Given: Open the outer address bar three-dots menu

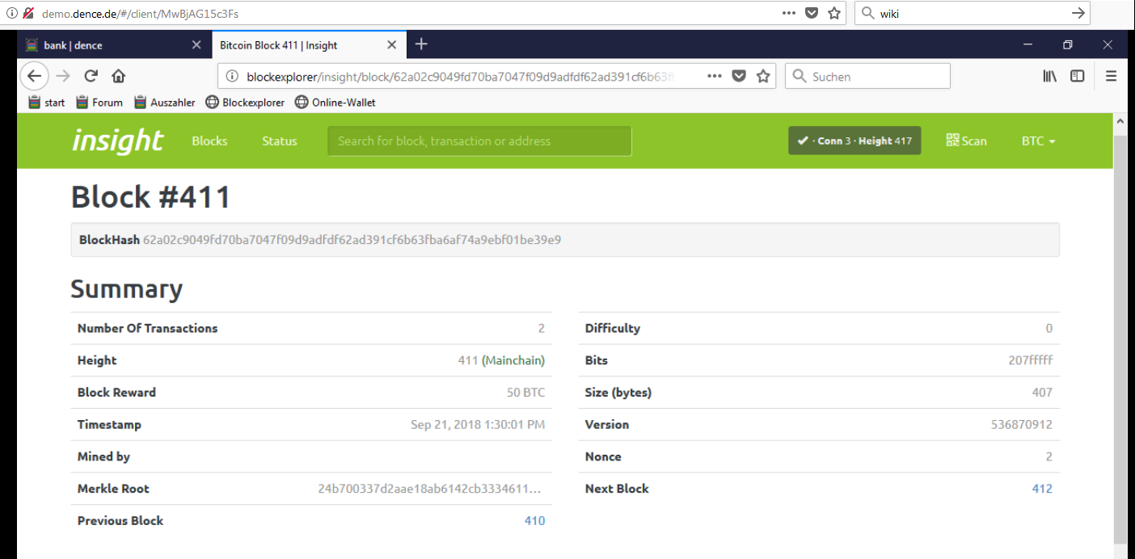Looking at the screenshot, I should [x=789, y=13].
